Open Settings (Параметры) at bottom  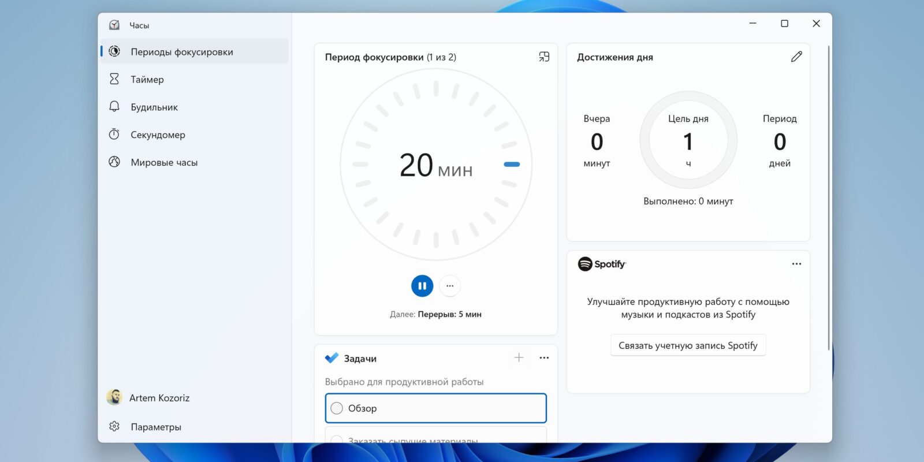point(155,427)
